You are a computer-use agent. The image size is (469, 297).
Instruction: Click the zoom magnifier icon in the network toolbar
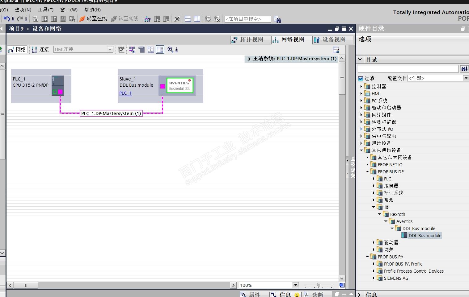click(170, 49)
